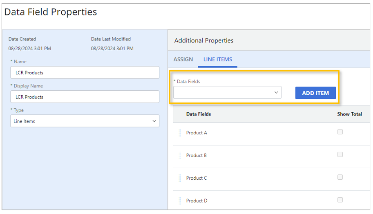The image size is (373, 214).
Task: Select the Product D row text
Action: pyautogui.click(x=197, y=201)
